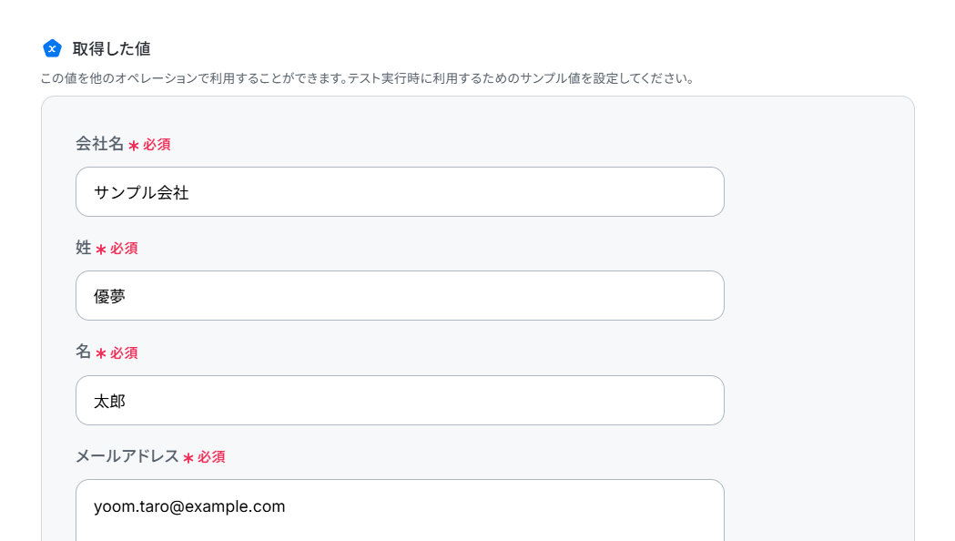Click the 会社名 field label

pyautogui.click(x=100, y=144)
